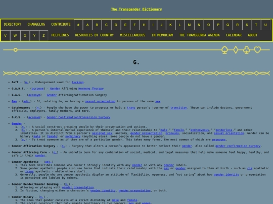Jump to letter H entries

coord(144,25)
